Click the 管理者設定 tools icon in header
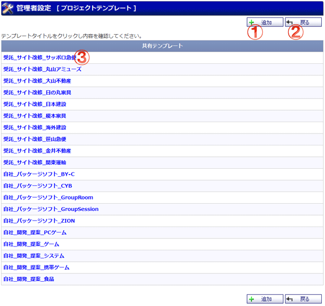Image resolution: width=325 pixels, height=306 pixels. point(8,9)
